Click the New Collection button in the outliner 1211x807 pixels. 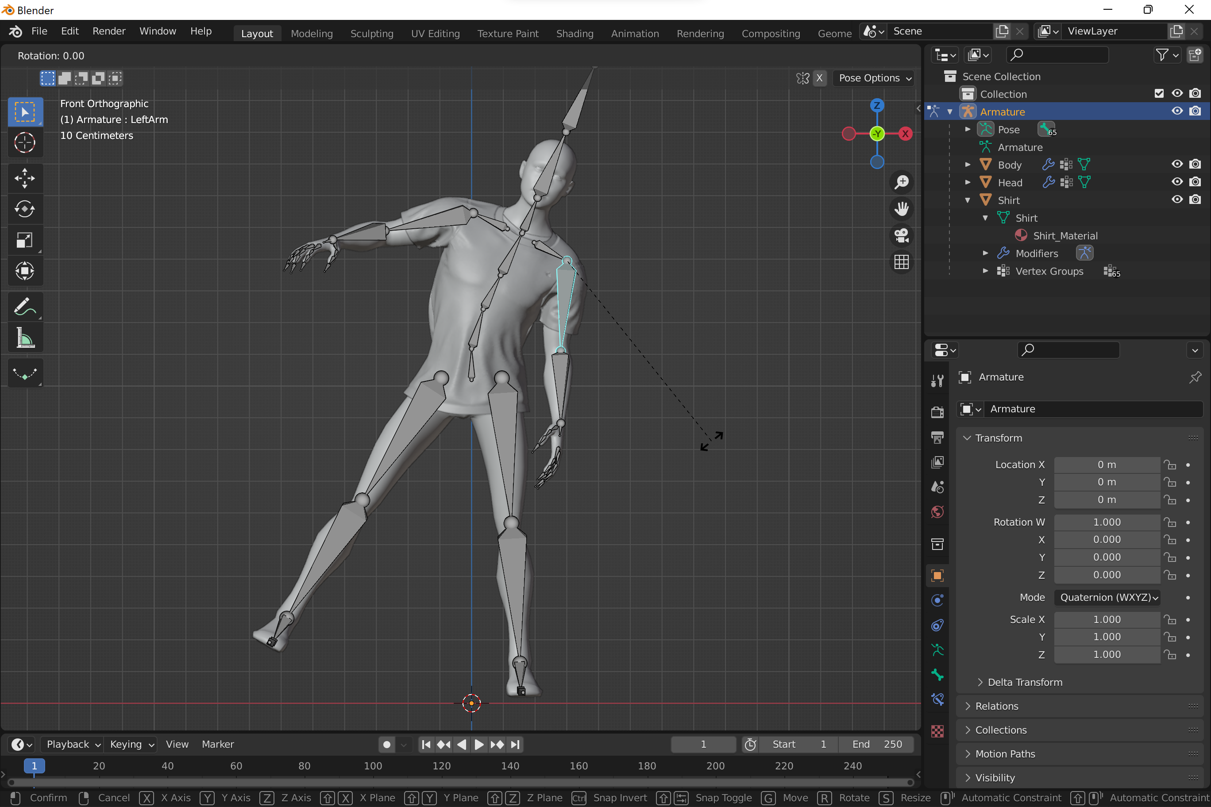(1195, 54)
